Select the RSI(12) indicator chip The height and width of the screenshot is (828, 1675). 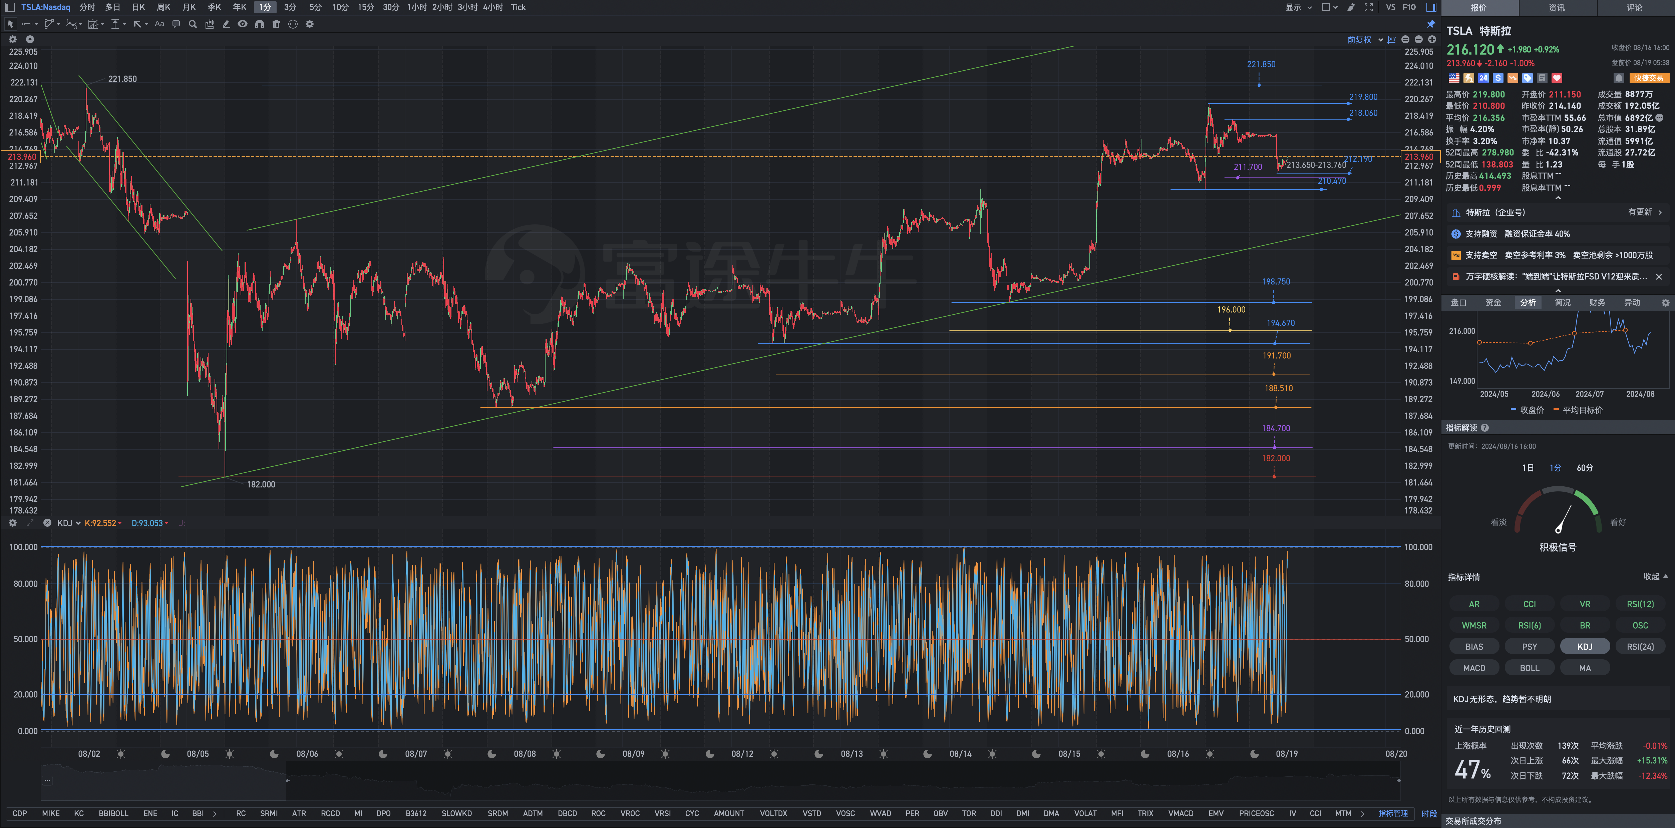point(1640,604)
